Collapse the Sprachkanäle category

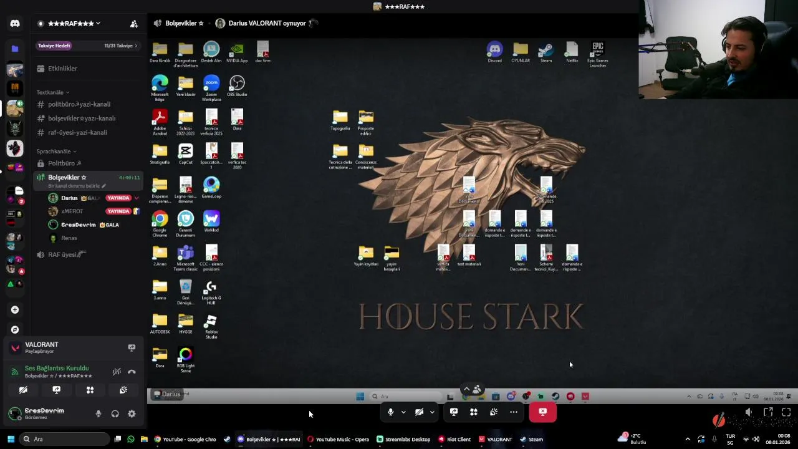coord(56,152)
